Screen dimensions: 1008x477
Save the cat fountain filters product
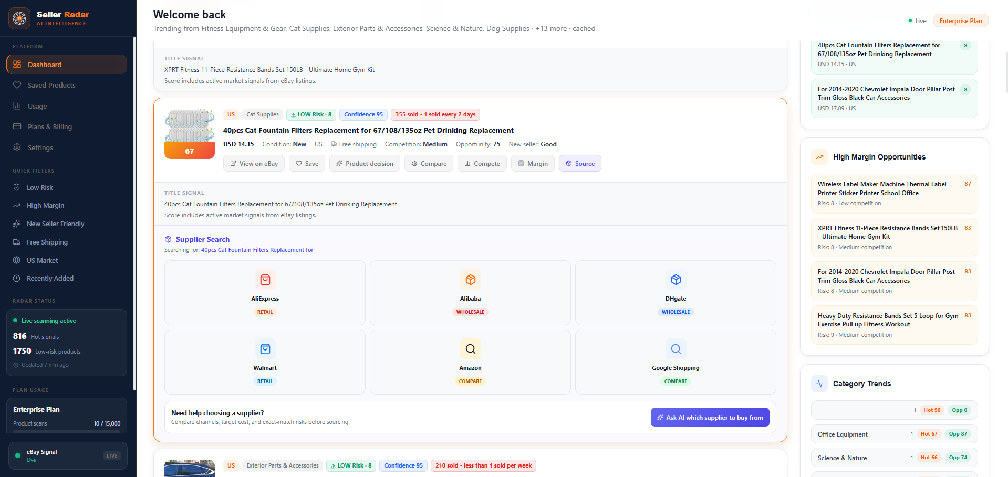(x=307, y=164)
